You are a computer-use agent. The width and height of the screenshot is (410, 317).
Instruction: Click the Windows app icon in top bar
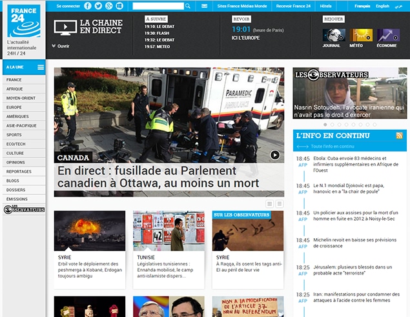pyautogui.click(x=119, y=6)
